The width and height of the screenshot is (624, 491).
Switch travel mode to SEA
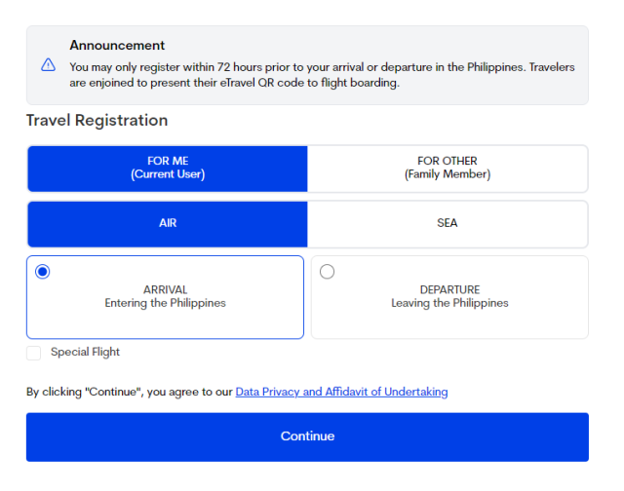(448, 223)
